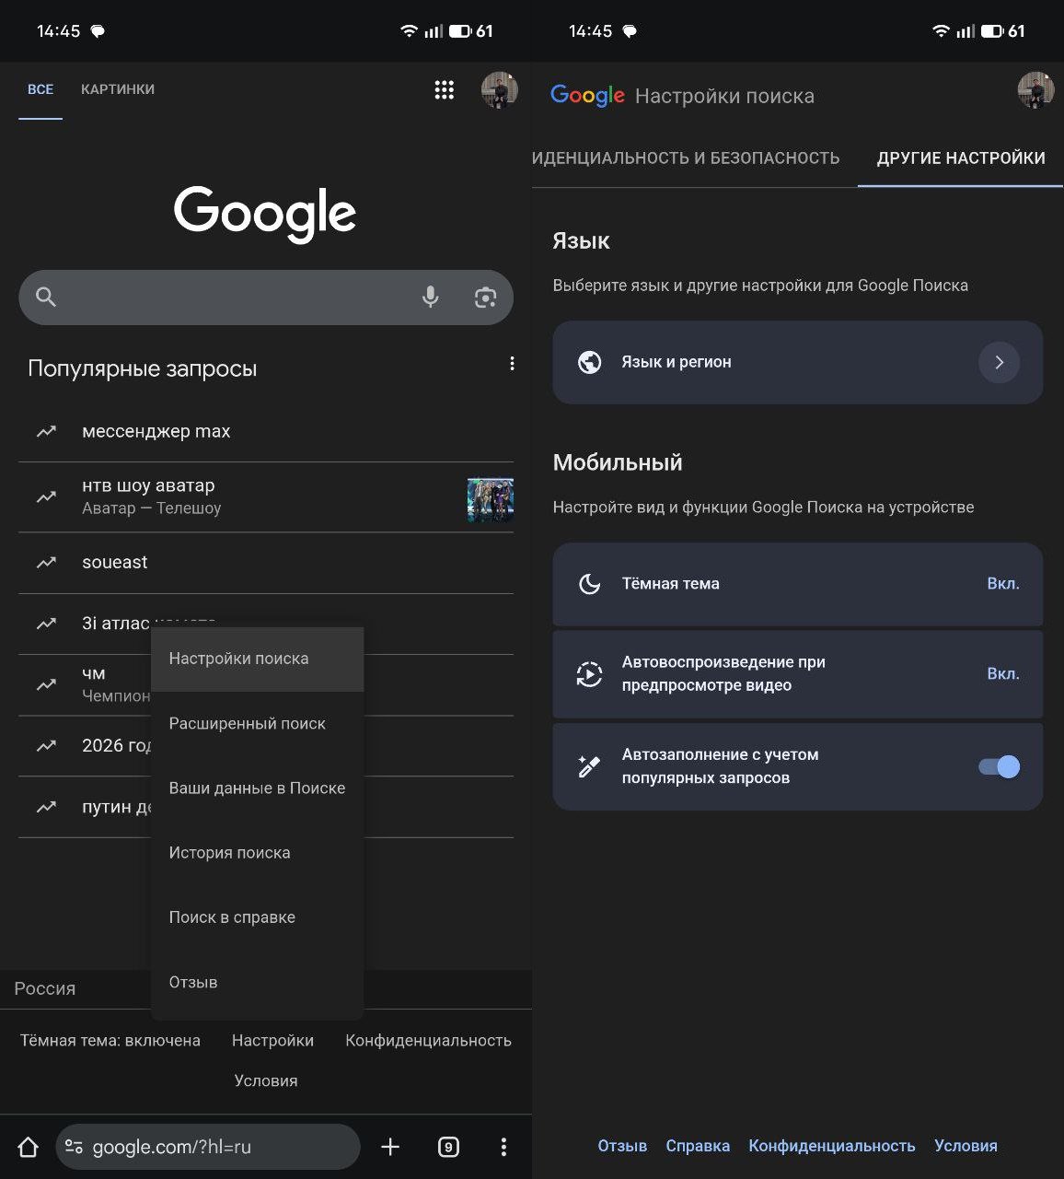Switch to ДРУГИЕ НАСТРОЙКИ tab
The width and height of the screenshot is (1064, 1179).
point(960,158)
